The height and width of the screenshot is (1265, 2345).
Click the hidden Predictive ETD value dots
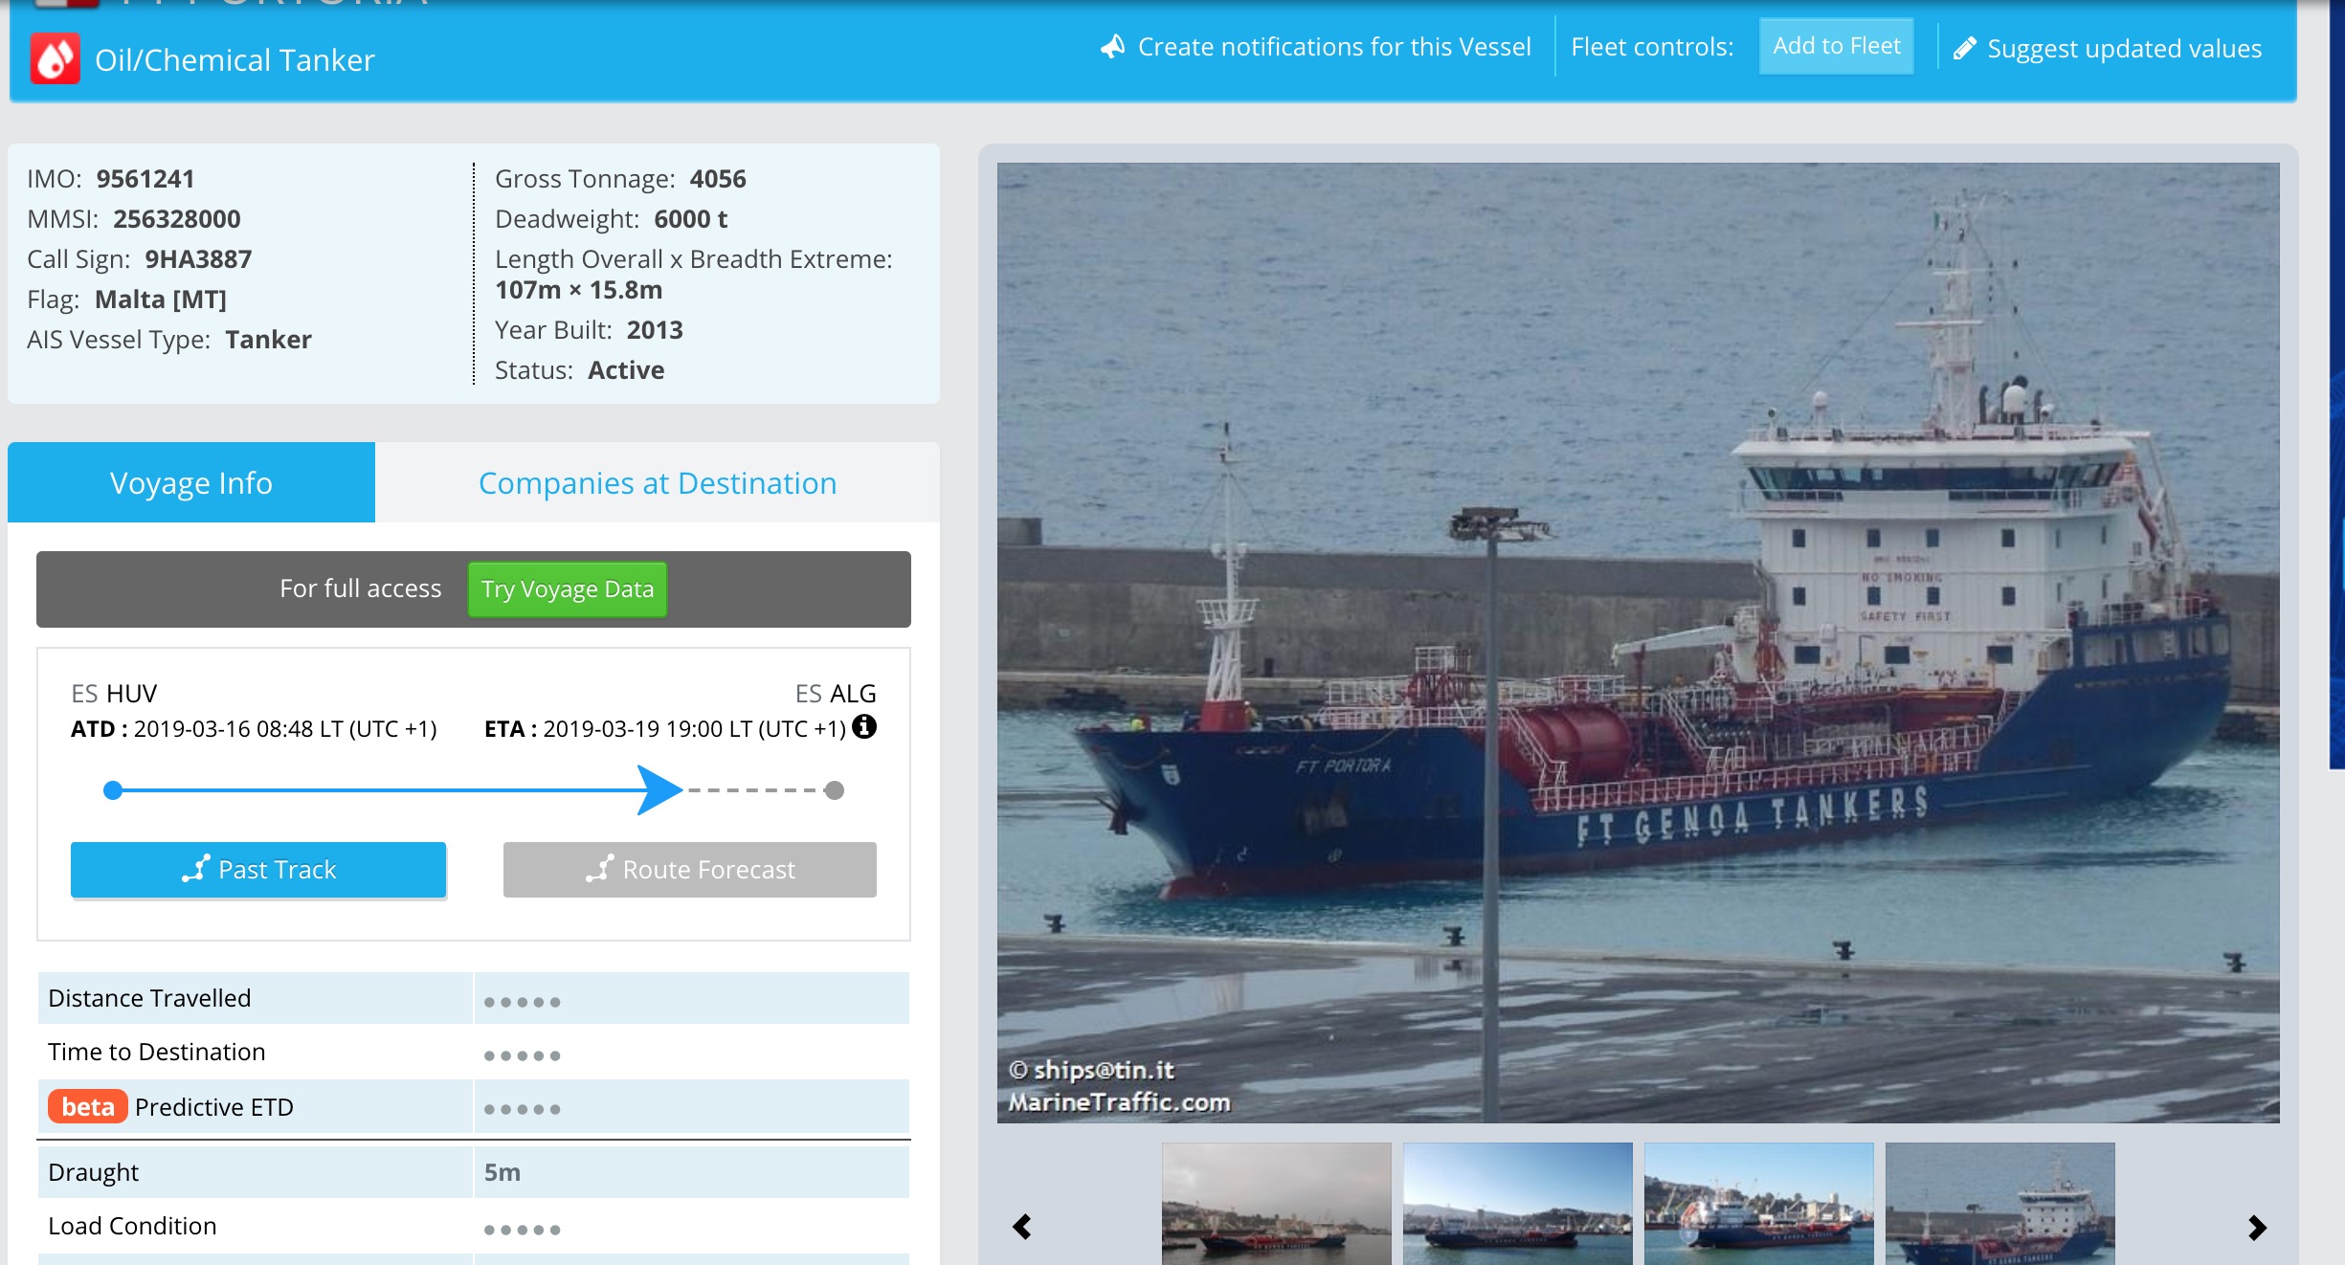(523, 1109)
